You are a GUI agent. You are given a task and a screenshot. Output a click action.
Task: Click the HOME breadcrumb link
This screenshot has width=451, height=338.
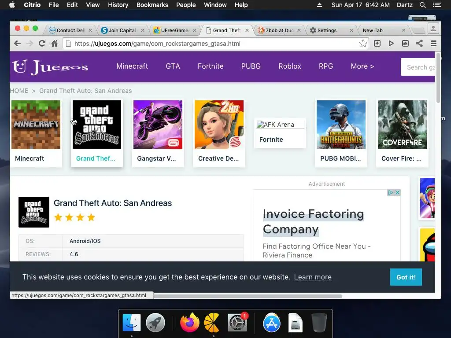19,91
